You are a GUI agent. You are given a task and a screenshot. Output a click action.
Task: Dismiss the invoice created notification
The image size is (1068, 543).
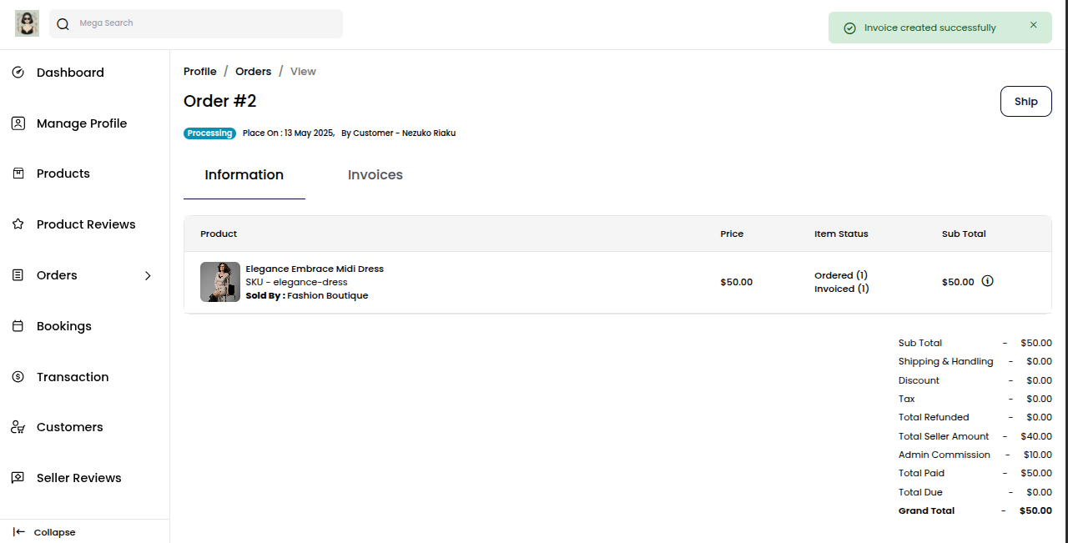coord(1033,25)
